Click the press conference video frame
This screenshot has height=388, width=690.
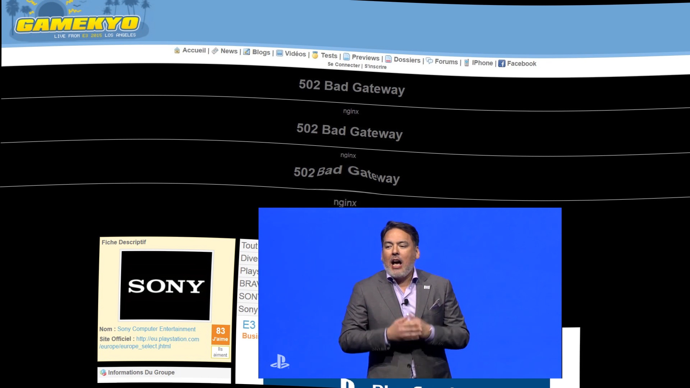click(x=410, y=293)
